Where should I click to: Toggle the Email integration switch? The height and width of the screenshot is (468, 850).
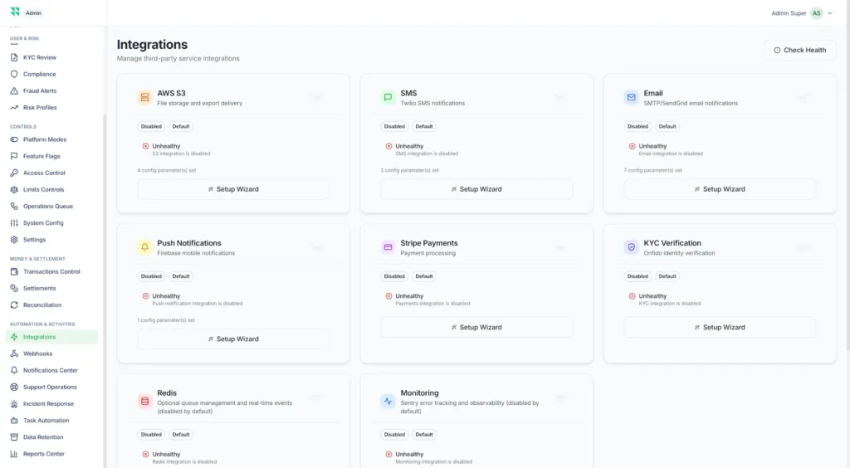[x=804, y=98]
